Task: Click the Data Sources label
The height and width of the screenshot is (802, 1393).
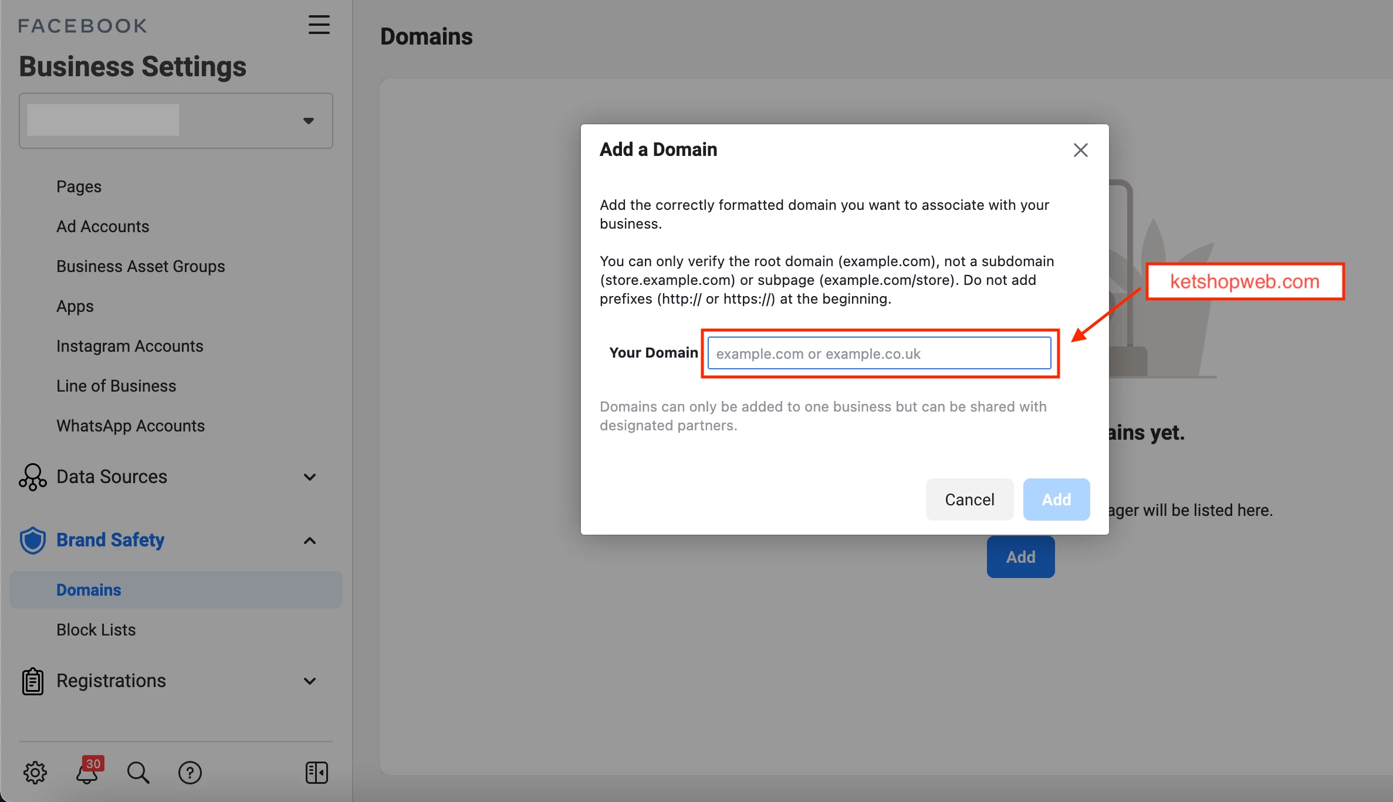Action: coord(112,477)
